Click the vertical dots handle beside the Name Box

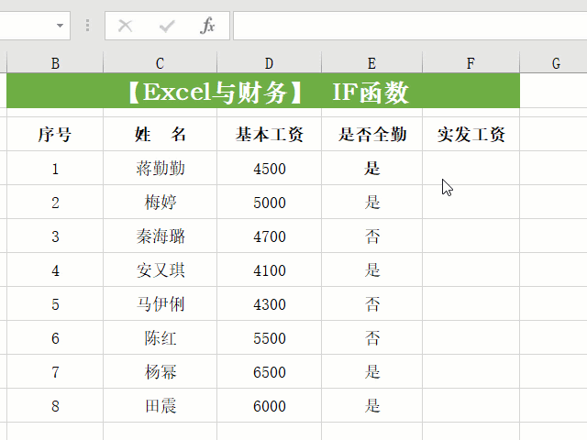[88, 26]
